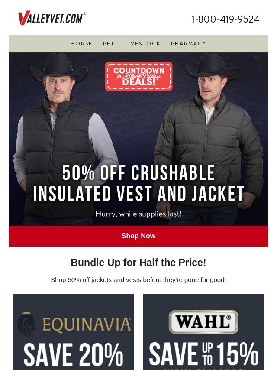Image resolution: width=277 pixels, height=370 pixels.
Task: Click the Countdown to Black Friday Deals badge
Action: click(x=138, y=76)
